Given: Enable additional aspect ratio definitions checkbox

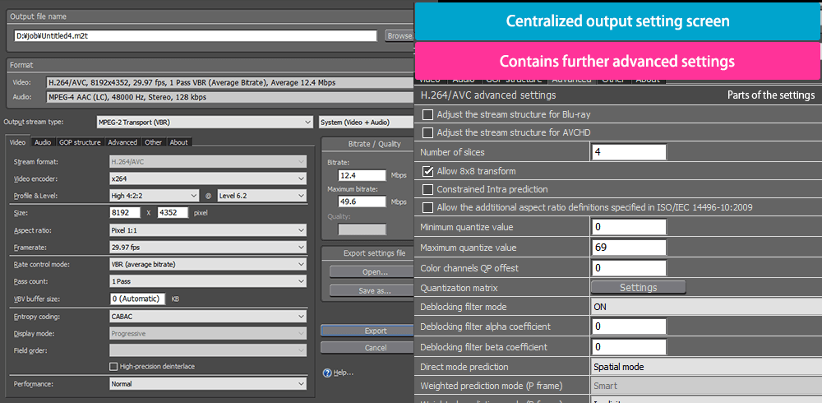Looking at the screenshot, I should click(x=427, y=207).
